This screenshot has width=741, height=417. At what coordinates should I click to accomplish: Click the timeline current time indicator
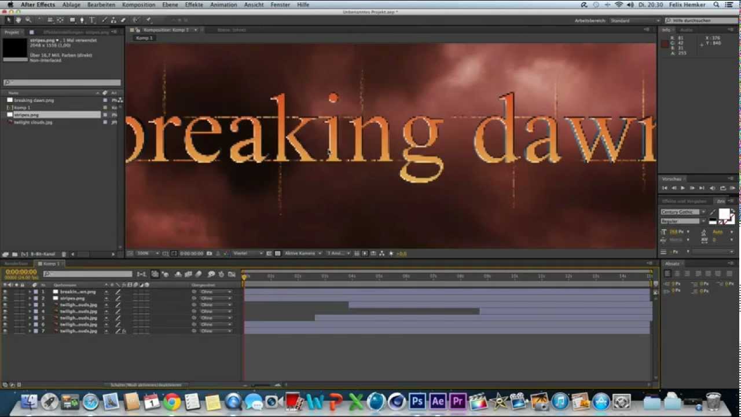244,277
